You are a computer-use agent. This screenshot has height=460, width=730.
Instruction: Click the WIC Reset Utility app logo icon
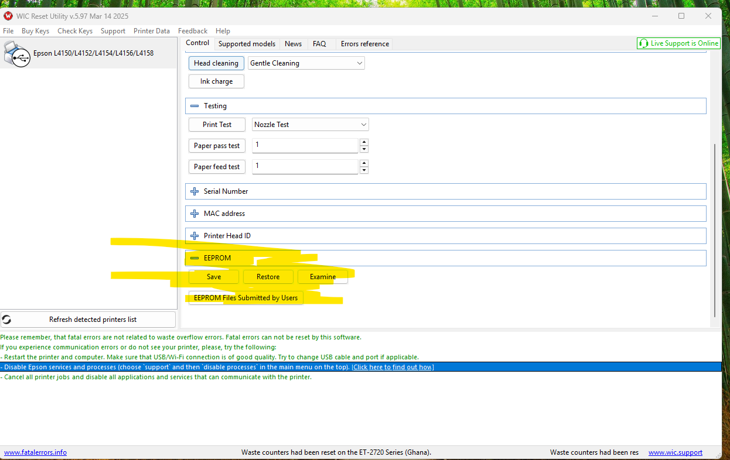point(8,16)
